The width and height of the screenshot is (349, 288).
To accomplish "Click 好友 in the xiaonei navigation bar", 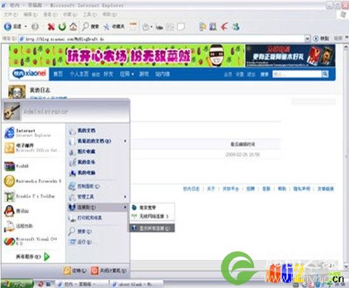I will pos(109,74).
